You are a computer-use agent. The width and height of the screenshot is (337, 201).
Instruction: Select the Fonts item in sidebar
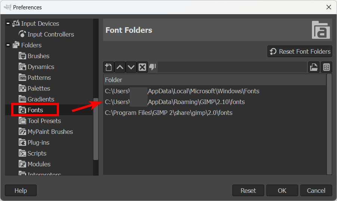(35, 110)
